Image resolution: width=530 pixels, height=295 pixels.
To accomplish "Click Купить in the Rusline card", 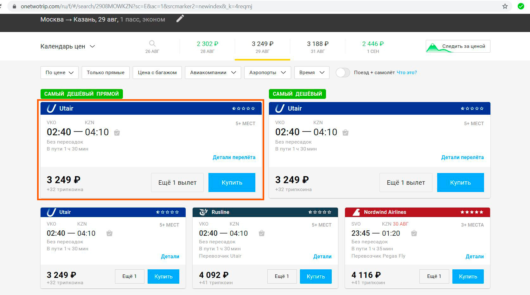I will [x=316, y=276].
